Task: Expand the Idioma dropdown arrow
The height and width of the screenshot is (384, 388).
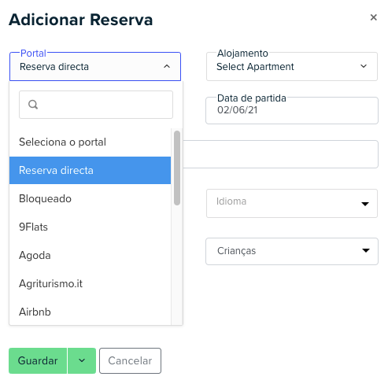Action: [x=365, y=204]
